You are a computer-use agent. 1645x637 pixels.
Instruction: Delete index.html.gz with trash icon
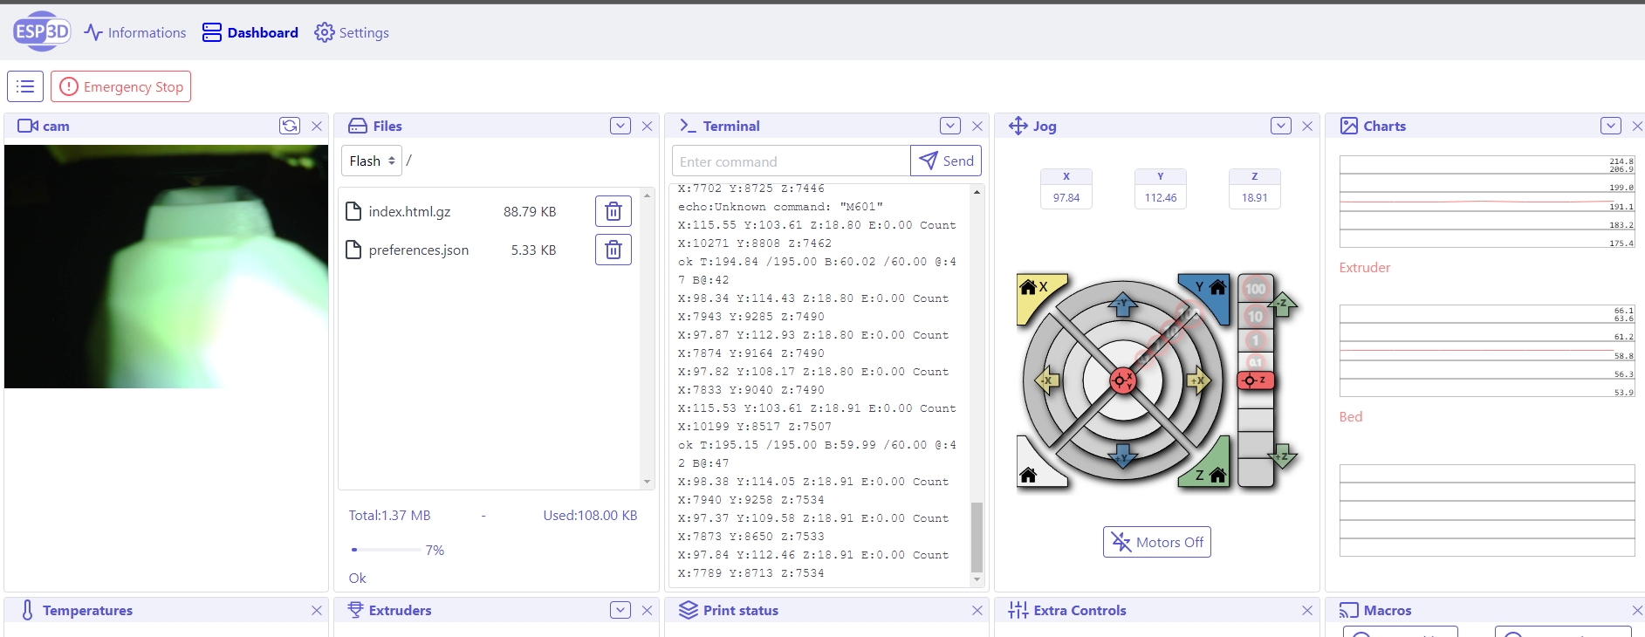click(613, 211)
